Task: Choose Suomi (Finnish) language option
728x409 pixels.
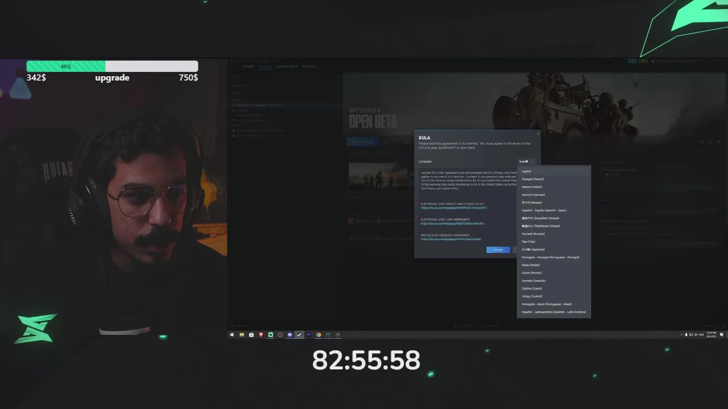Action: click(x=553, y=273)
